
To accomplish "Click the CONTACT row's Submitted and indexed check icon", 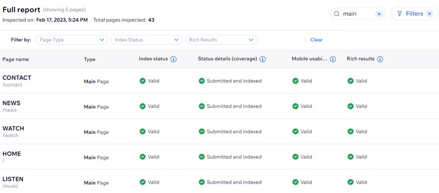I will 201,81.
